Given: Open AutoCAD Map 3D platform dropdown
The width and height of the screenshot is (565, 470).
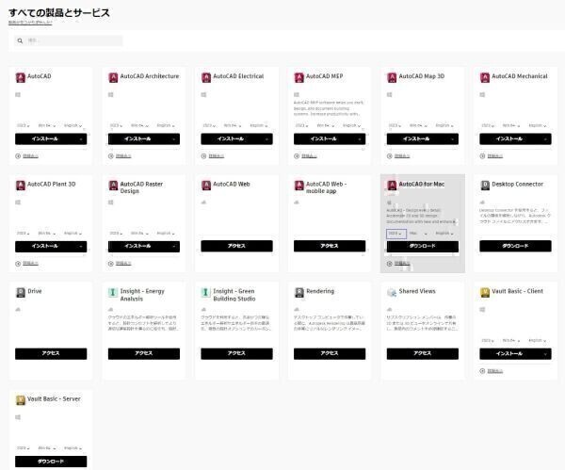Looking at the screenshot, I should pos(418,125).
